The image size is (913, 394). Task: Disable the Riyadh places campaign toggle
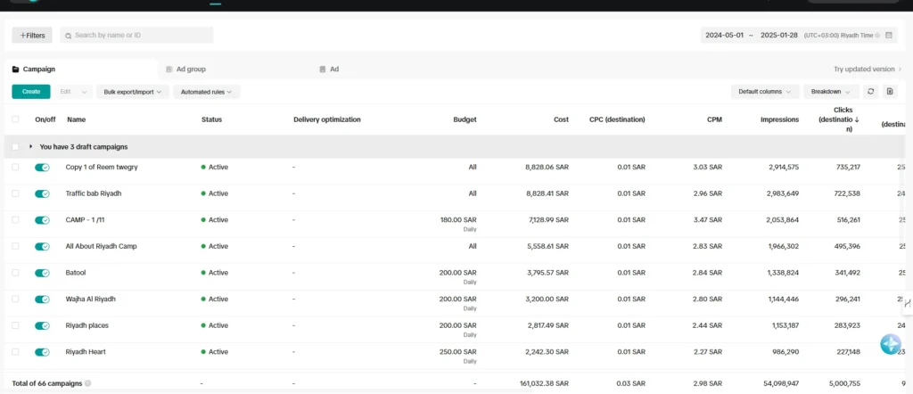[42, 325]
